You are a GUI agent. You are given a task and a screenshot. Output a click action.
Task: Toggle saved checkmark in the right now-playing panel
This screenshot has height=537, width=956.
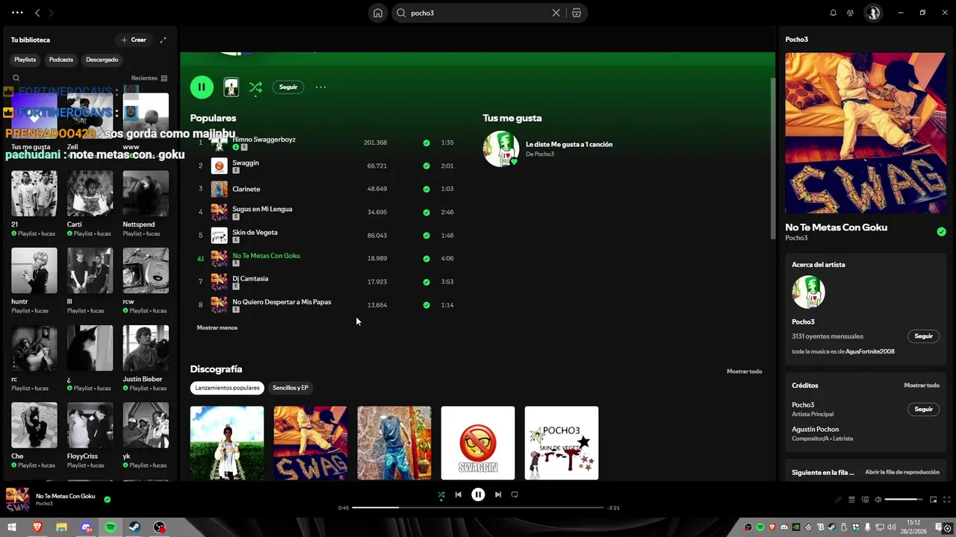point(941,232)
